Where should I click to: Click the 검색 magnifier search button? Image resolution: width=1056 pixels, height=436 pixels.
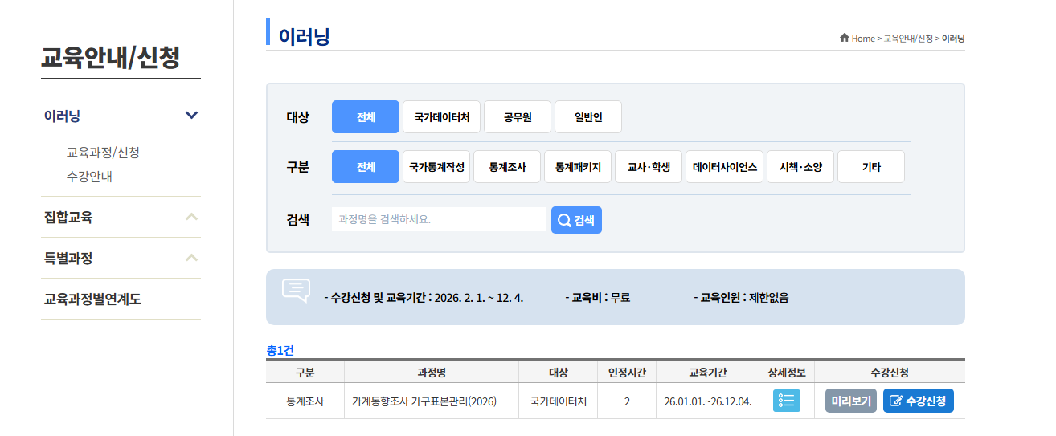[x=576, y=220]
